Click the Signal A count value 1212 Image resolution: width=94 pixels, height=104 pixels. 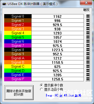pyautogui.click(x=57, y=58)
